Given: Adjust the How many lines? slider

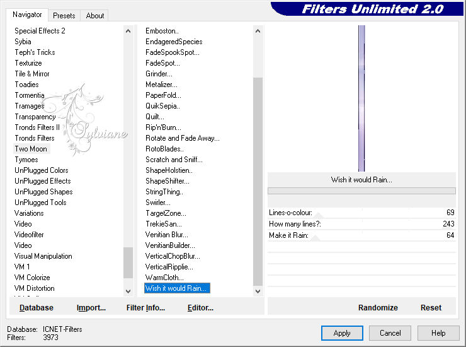Looking at the screenshot, I should 361,224.
